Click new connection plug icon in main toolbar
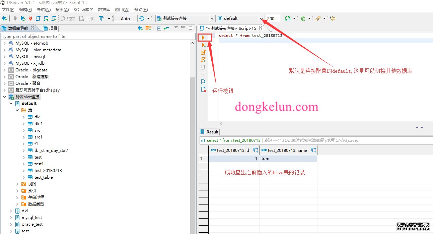 pos(4,18)
